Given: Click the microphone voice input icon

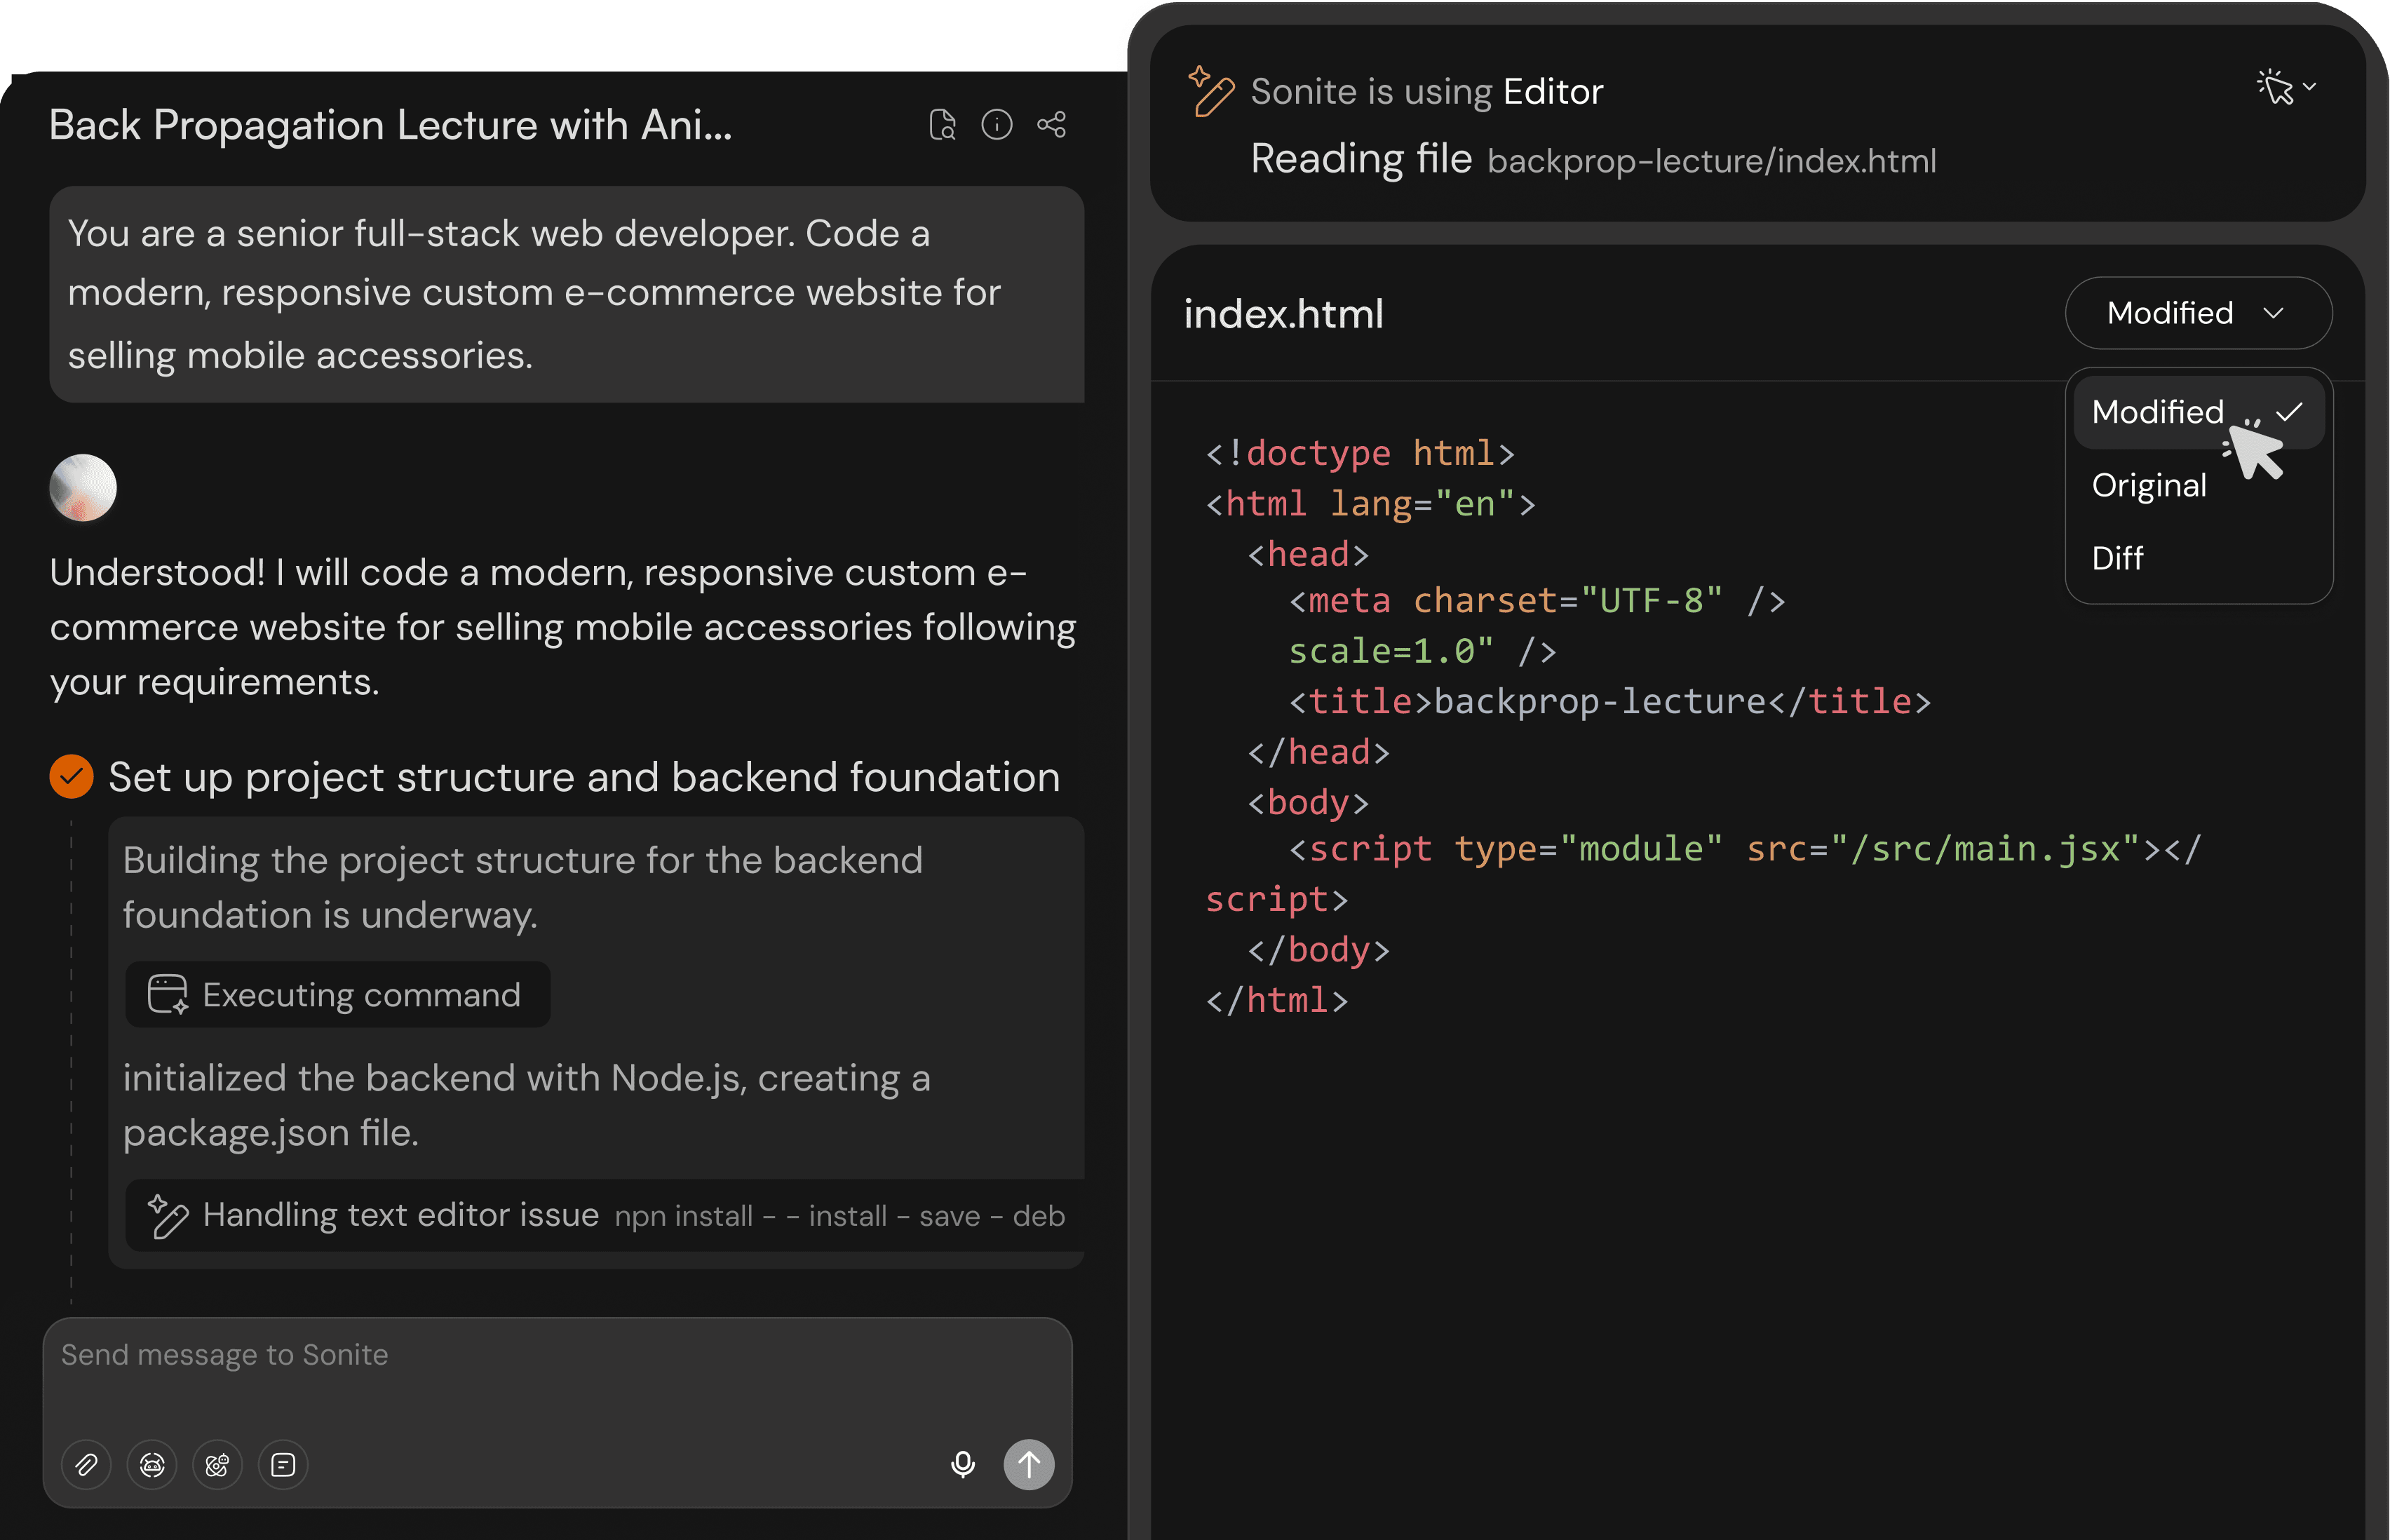Looking at the screenshot, I should tap(962, 1464).
